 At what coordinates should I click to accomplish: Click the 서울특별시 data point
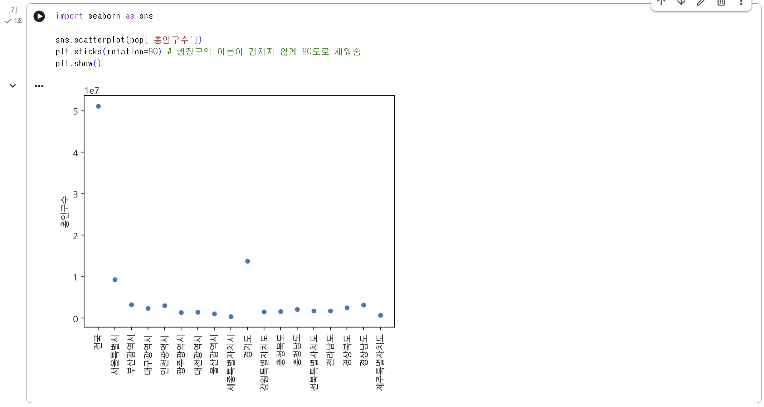point(115,280)
